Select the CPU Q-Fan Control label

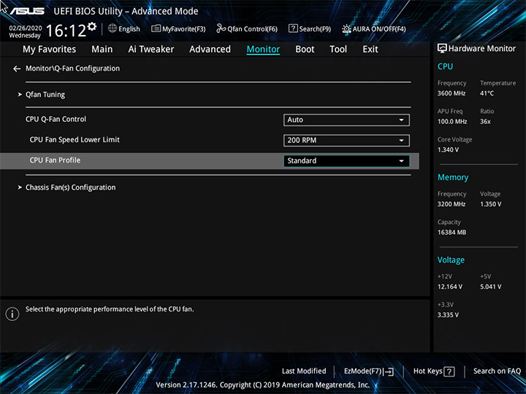pyautogui.click(x=56, y=119)
